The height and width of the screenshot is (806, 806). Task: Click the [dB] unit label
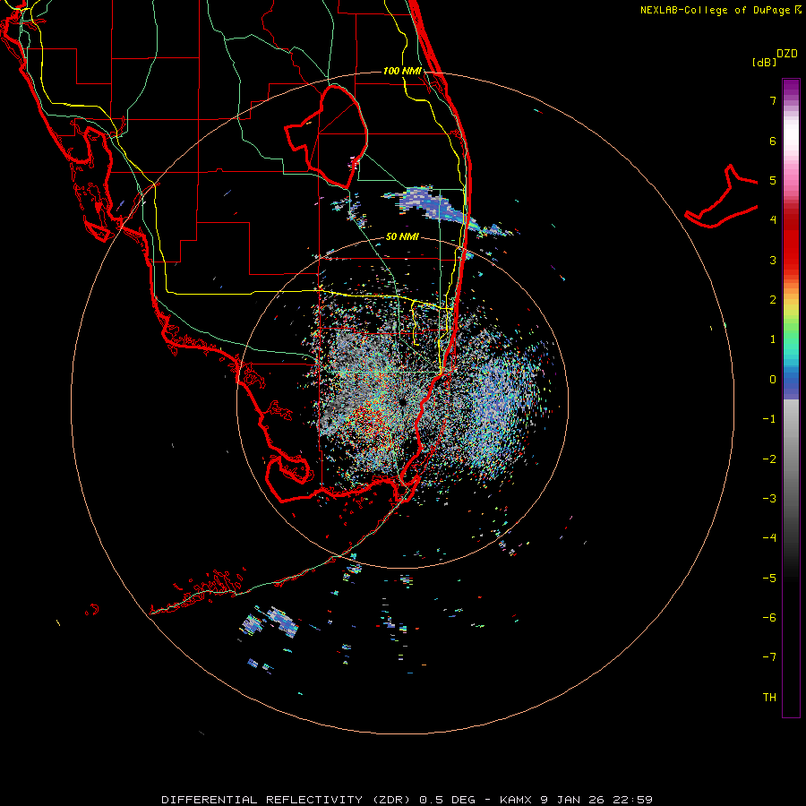(764, 62)
